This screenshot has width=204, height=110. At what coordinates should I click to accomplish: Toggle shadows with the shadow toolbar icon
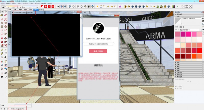pyautogui.click(x=3, y=7)
